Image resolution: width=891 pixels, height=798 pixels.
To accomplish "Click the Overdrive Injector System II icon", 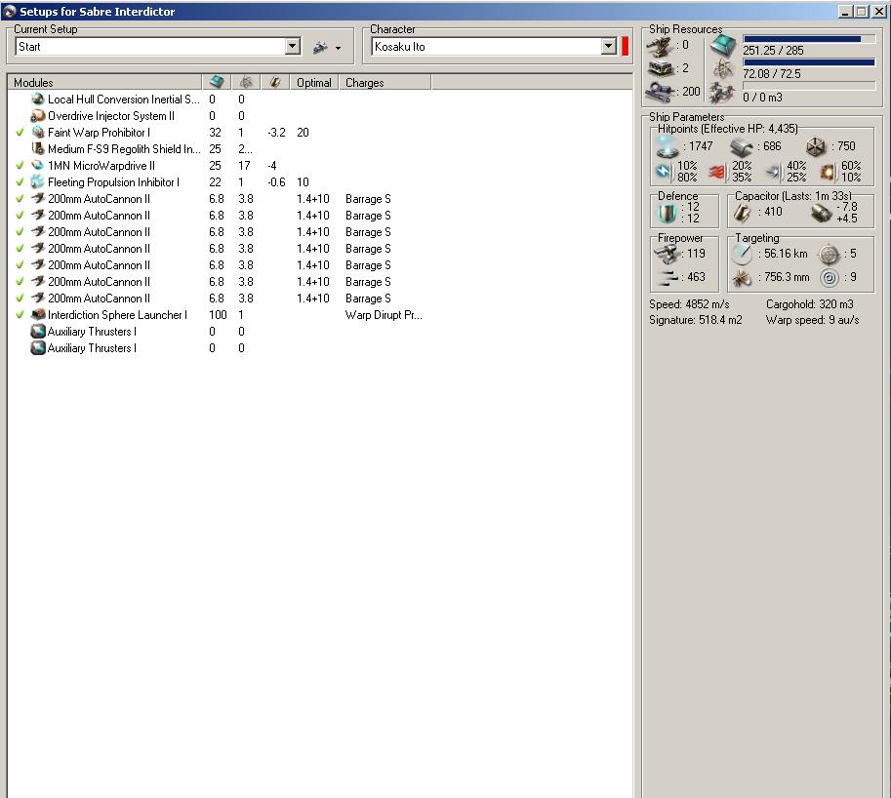I will click(x=38, y=116).
